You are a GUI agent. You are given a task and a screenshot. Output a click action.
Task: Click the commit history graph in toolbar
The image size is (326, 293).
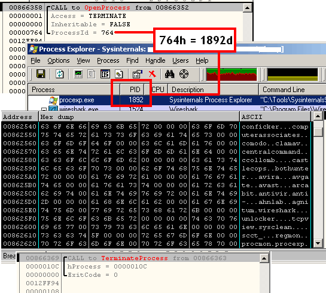coord(293,74)
